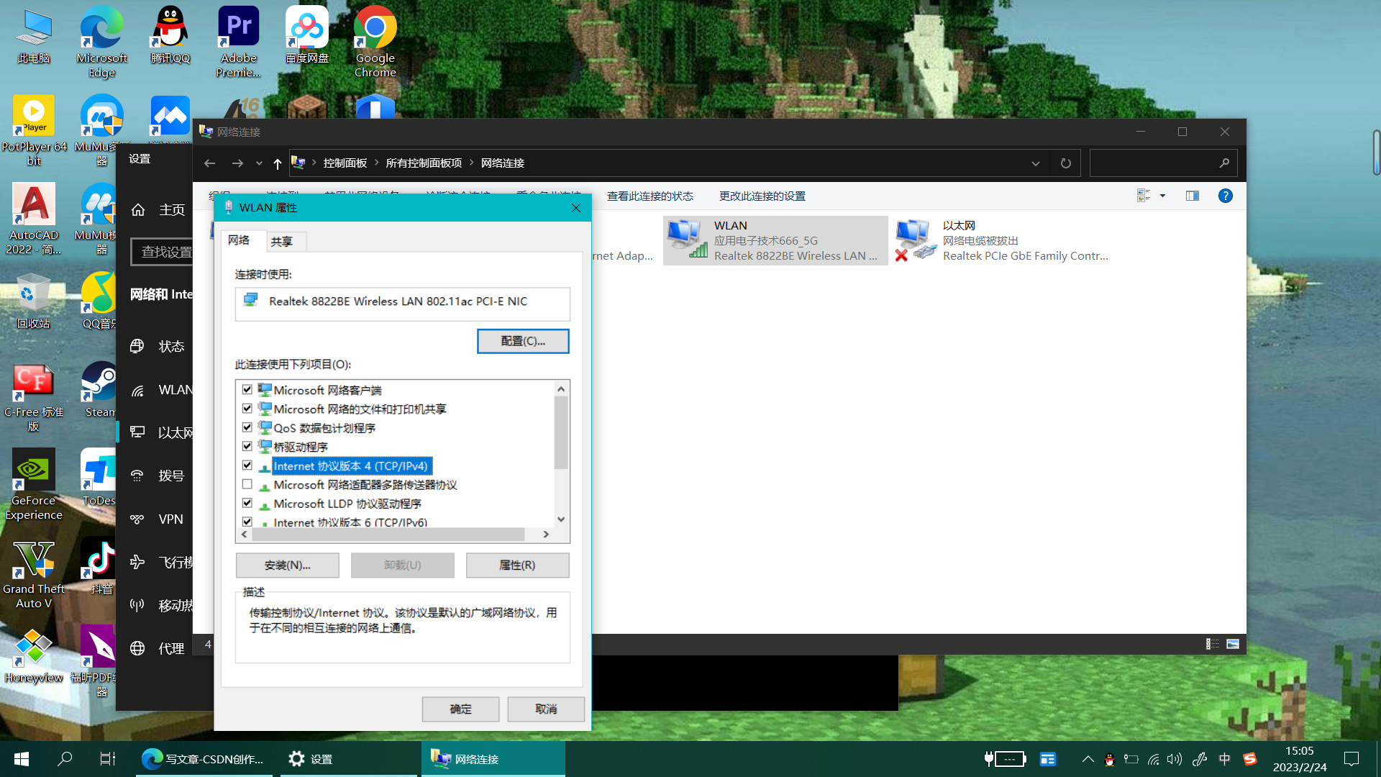Click the protocol list horizontal scrollbar
The width and height of the screenshot is (1381, 777).
pos(388,535)
